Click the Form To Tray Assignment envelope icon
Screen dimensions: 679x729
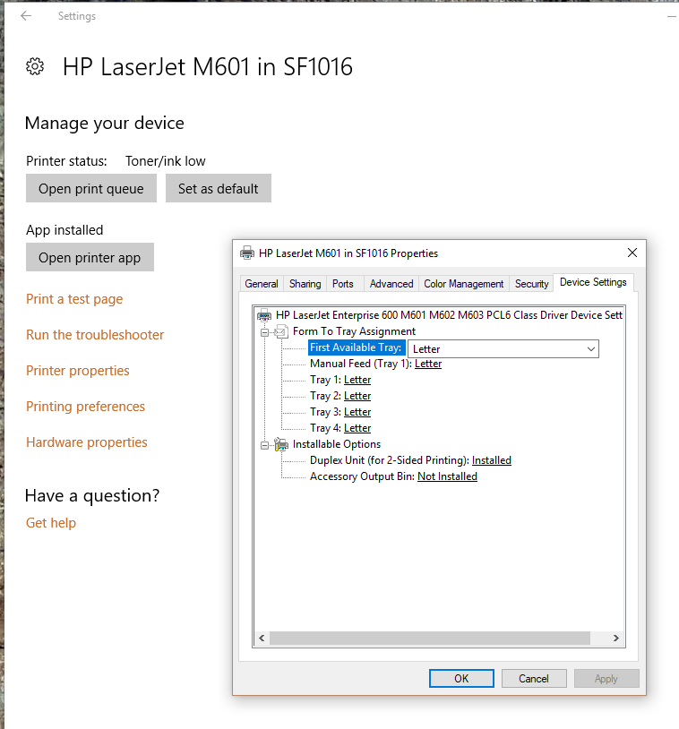tap(280, 331)
